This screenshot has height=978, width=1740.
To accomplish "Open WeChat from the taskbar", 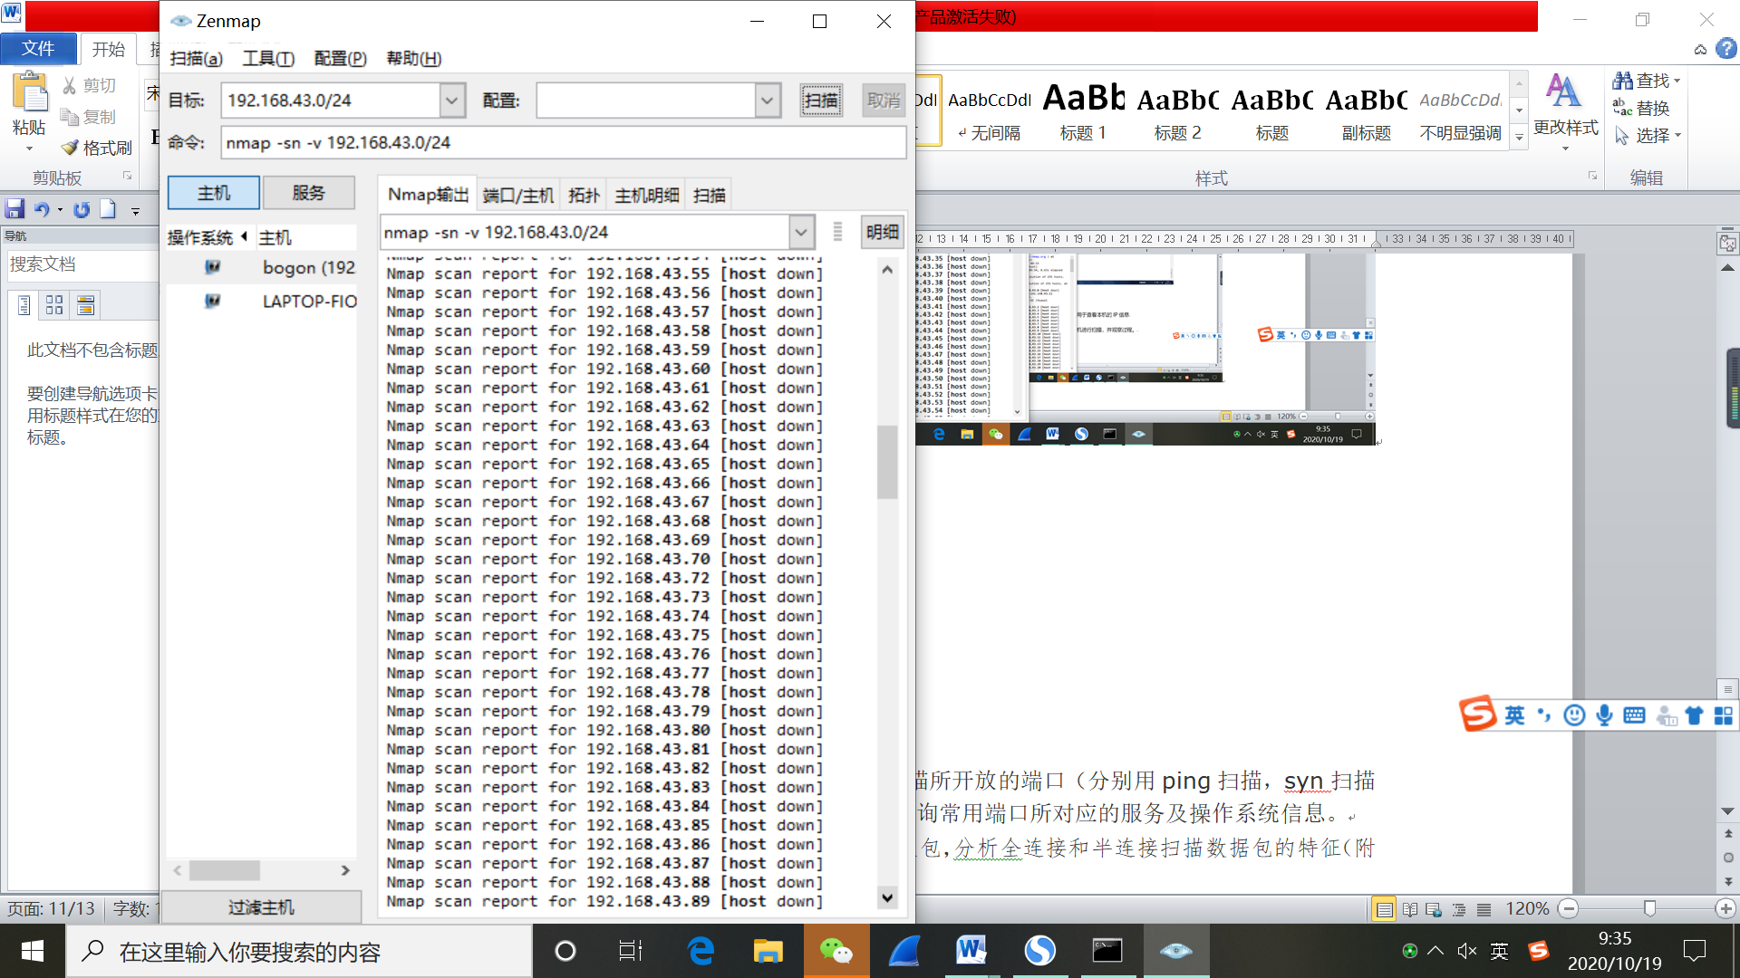I will 836,951.
